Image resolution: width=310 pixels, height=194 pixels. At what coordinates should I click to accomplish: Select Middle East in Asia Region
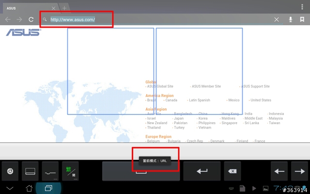[x=254, y=118]
